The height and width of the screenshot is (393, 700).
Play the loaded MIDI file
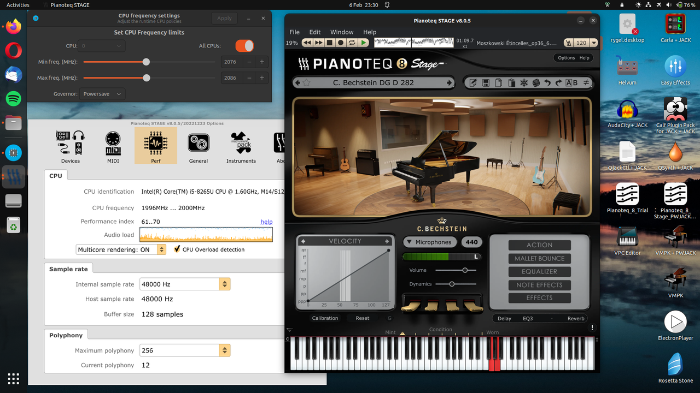tap(364, 43)
